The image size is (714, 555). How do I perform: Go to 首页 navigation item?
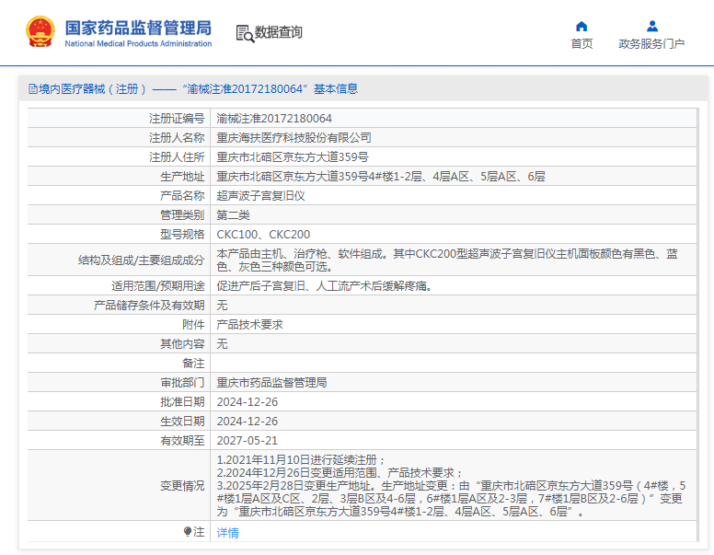click(582, 43)
